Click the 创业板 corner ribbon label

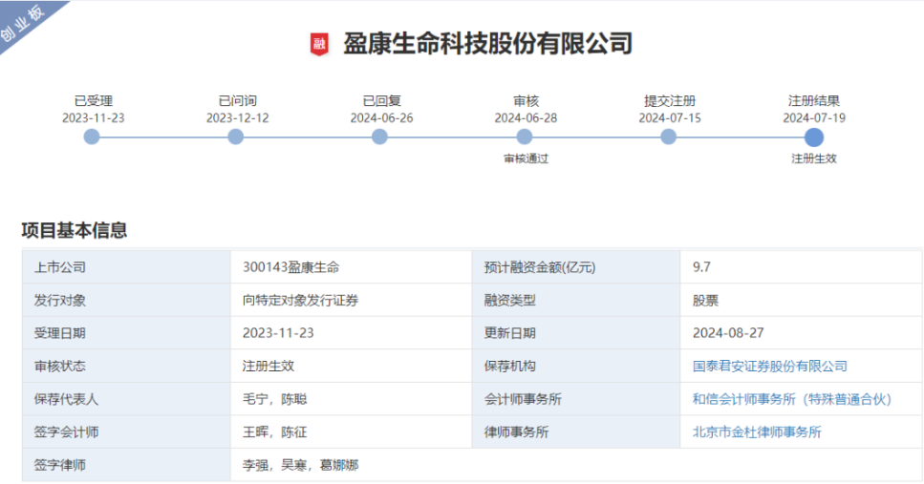pyautogui.click(x=24, y=24)
